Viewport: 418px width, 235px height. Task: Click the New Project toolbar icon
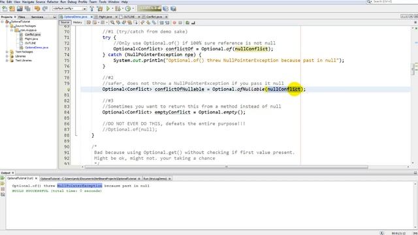12,8
